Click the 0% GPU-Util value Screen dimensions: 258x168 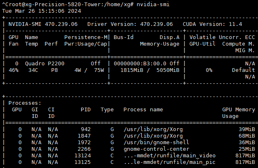click(209, 70)
